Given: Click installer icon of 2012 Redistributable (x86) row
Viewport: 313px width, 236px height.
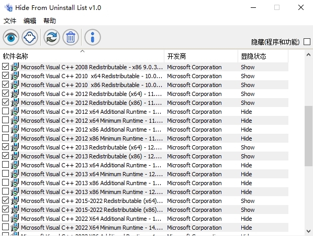Looking at the screenshot, I should 15,102.
